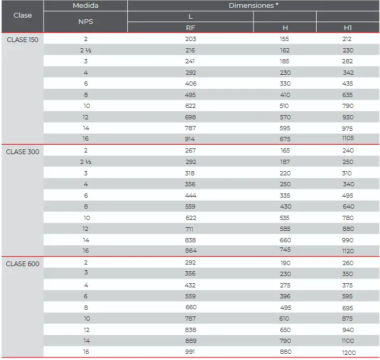Viewport: 380px width, 360px height.
Task: Click the CLASE 150 row label
Action: [22, 39]
